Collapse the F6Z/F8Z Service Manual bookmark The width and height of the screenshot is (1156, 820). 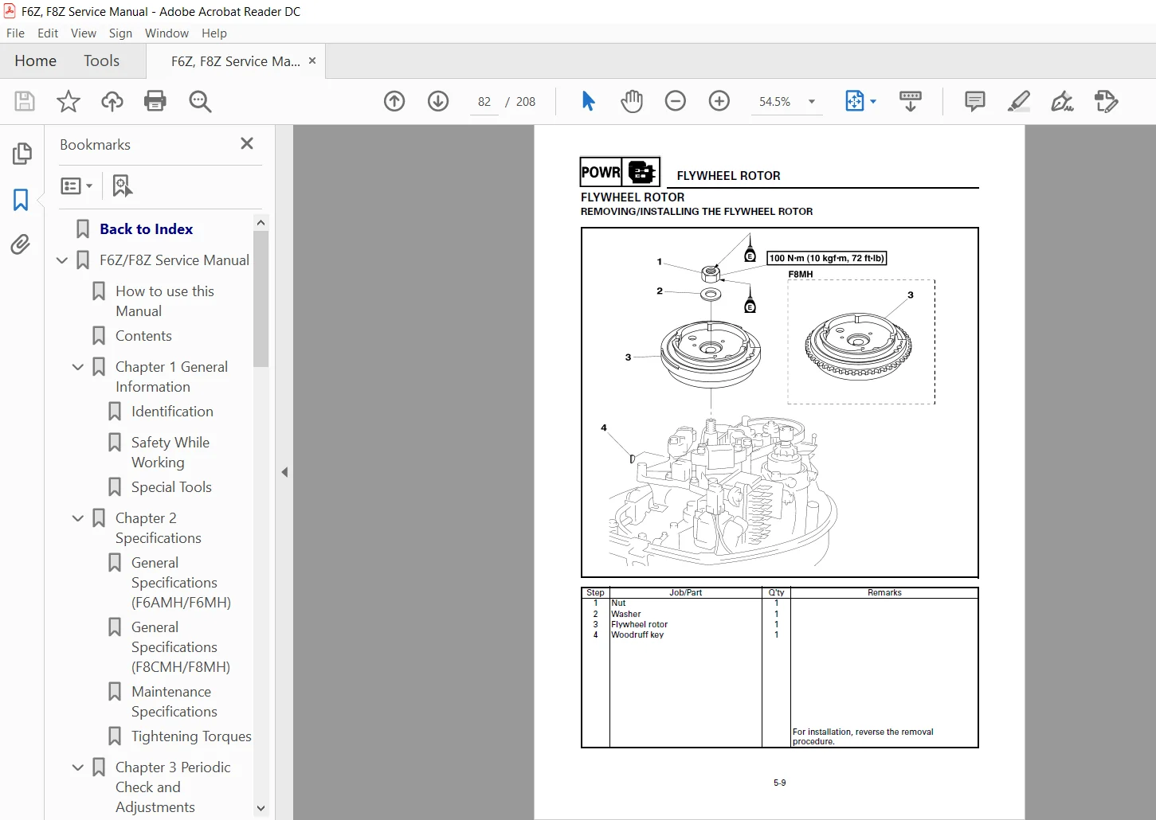click(62, 260)
